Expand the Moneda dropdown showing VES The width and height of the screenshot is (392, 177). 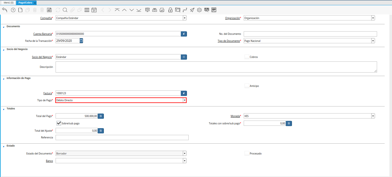coord(373,116)
